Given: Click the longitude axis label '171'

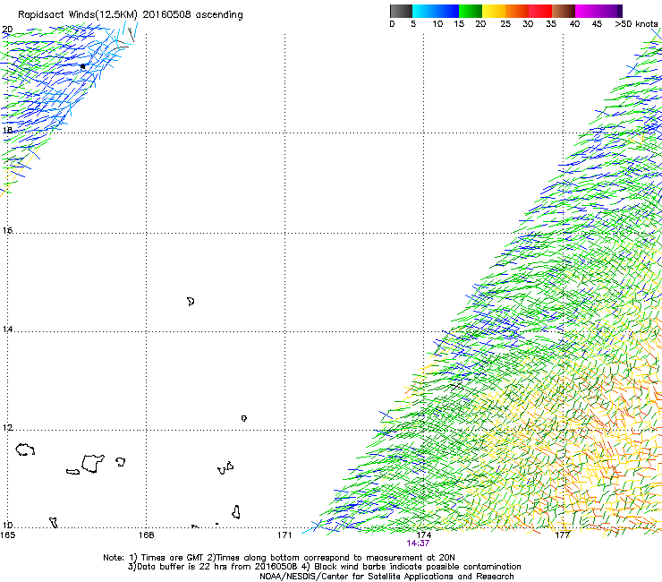Looking at the screenshot, I should 284,535.
